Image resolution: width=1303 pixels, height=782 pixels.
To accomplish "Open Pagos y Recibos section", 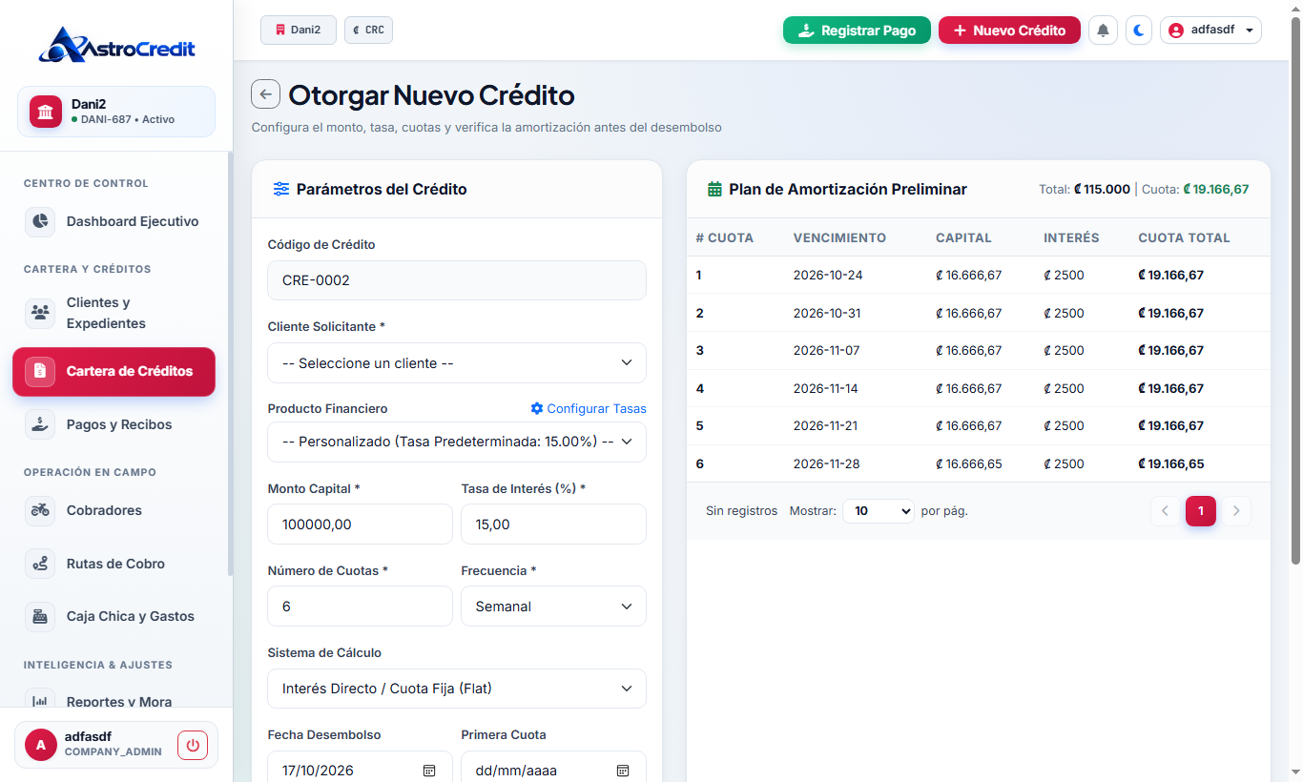I will (x=114, y=424).
